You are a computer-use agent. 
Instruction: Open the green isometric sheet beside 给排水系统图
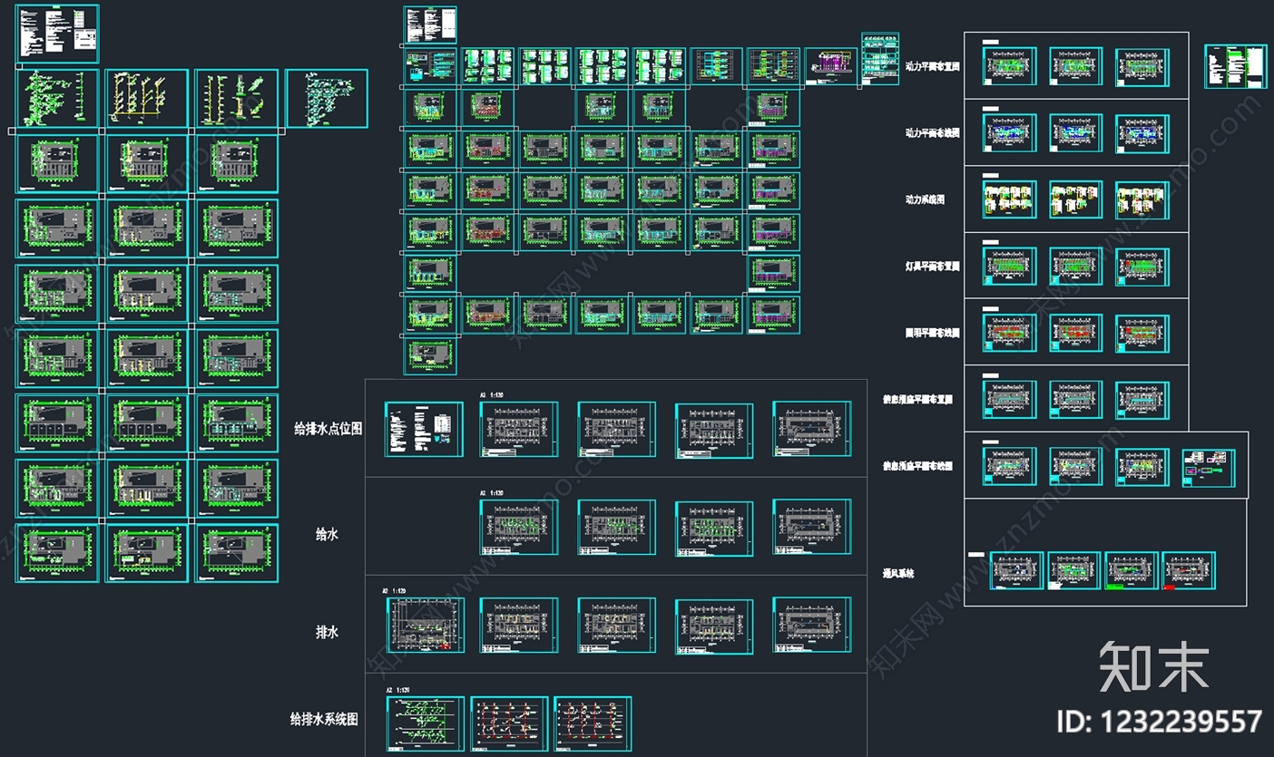pyautogui.click(x=426, y=724)
